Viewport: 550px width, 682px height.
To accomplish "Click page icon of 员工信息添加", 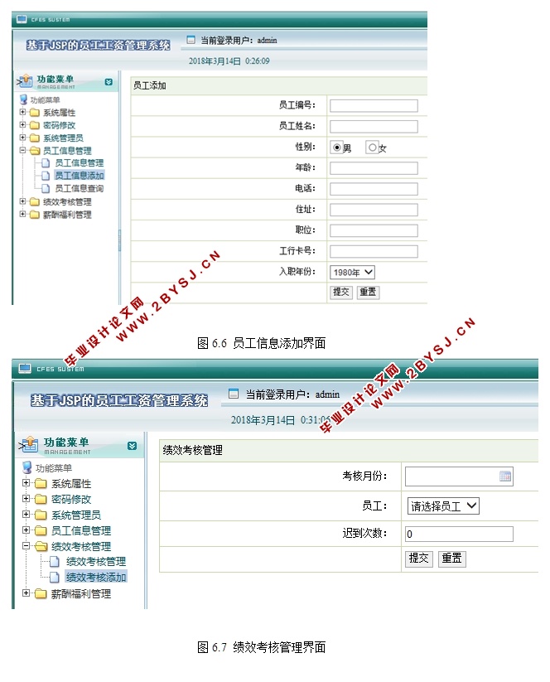I will pos(46,176).
